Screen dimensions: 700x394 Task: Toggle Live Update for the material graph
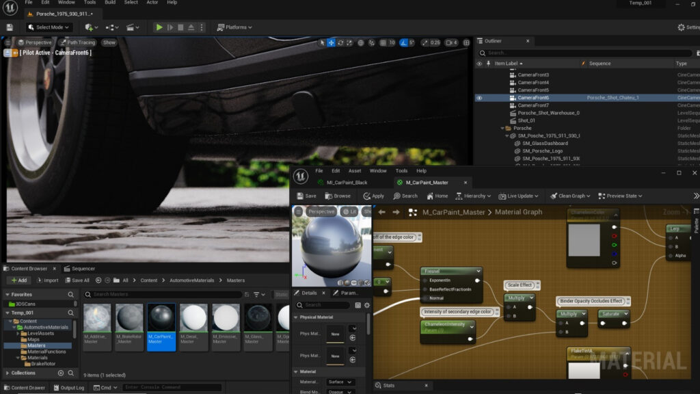[517, 196]
